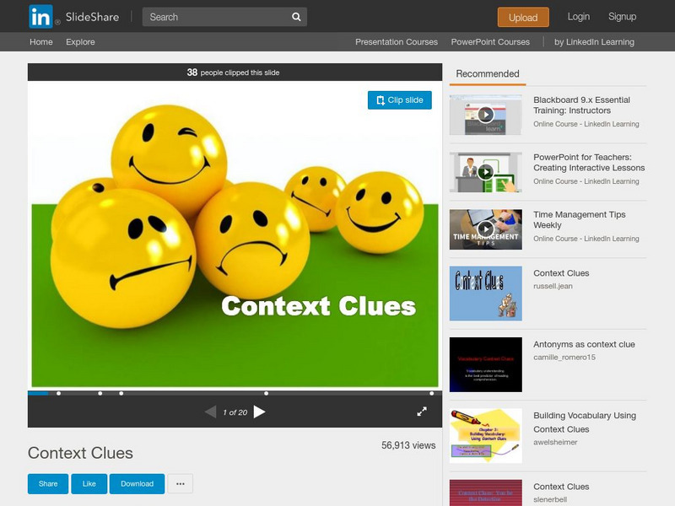Open Building Vocabulary Using Context Clues thumbnail
This screenshot has height=506, width=675.
pyautogui.click(x=486, y=436)
